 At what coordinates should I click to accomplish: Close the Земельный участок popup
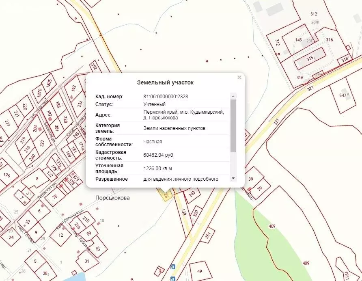(239, 78)
